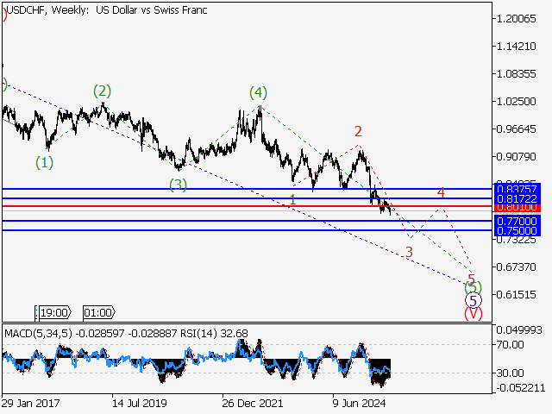This screenshot has height=414, width=552.
Task: Select the green wave (2) label
Action: [102, 91]
